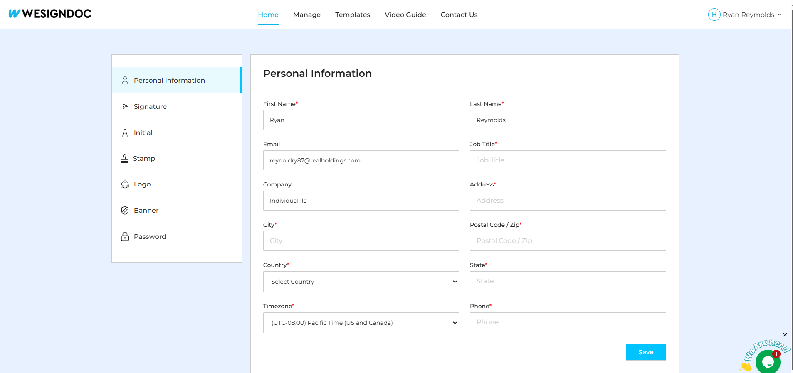
Task: Focus the Job Title input field
Action: [x=568, y=160]
